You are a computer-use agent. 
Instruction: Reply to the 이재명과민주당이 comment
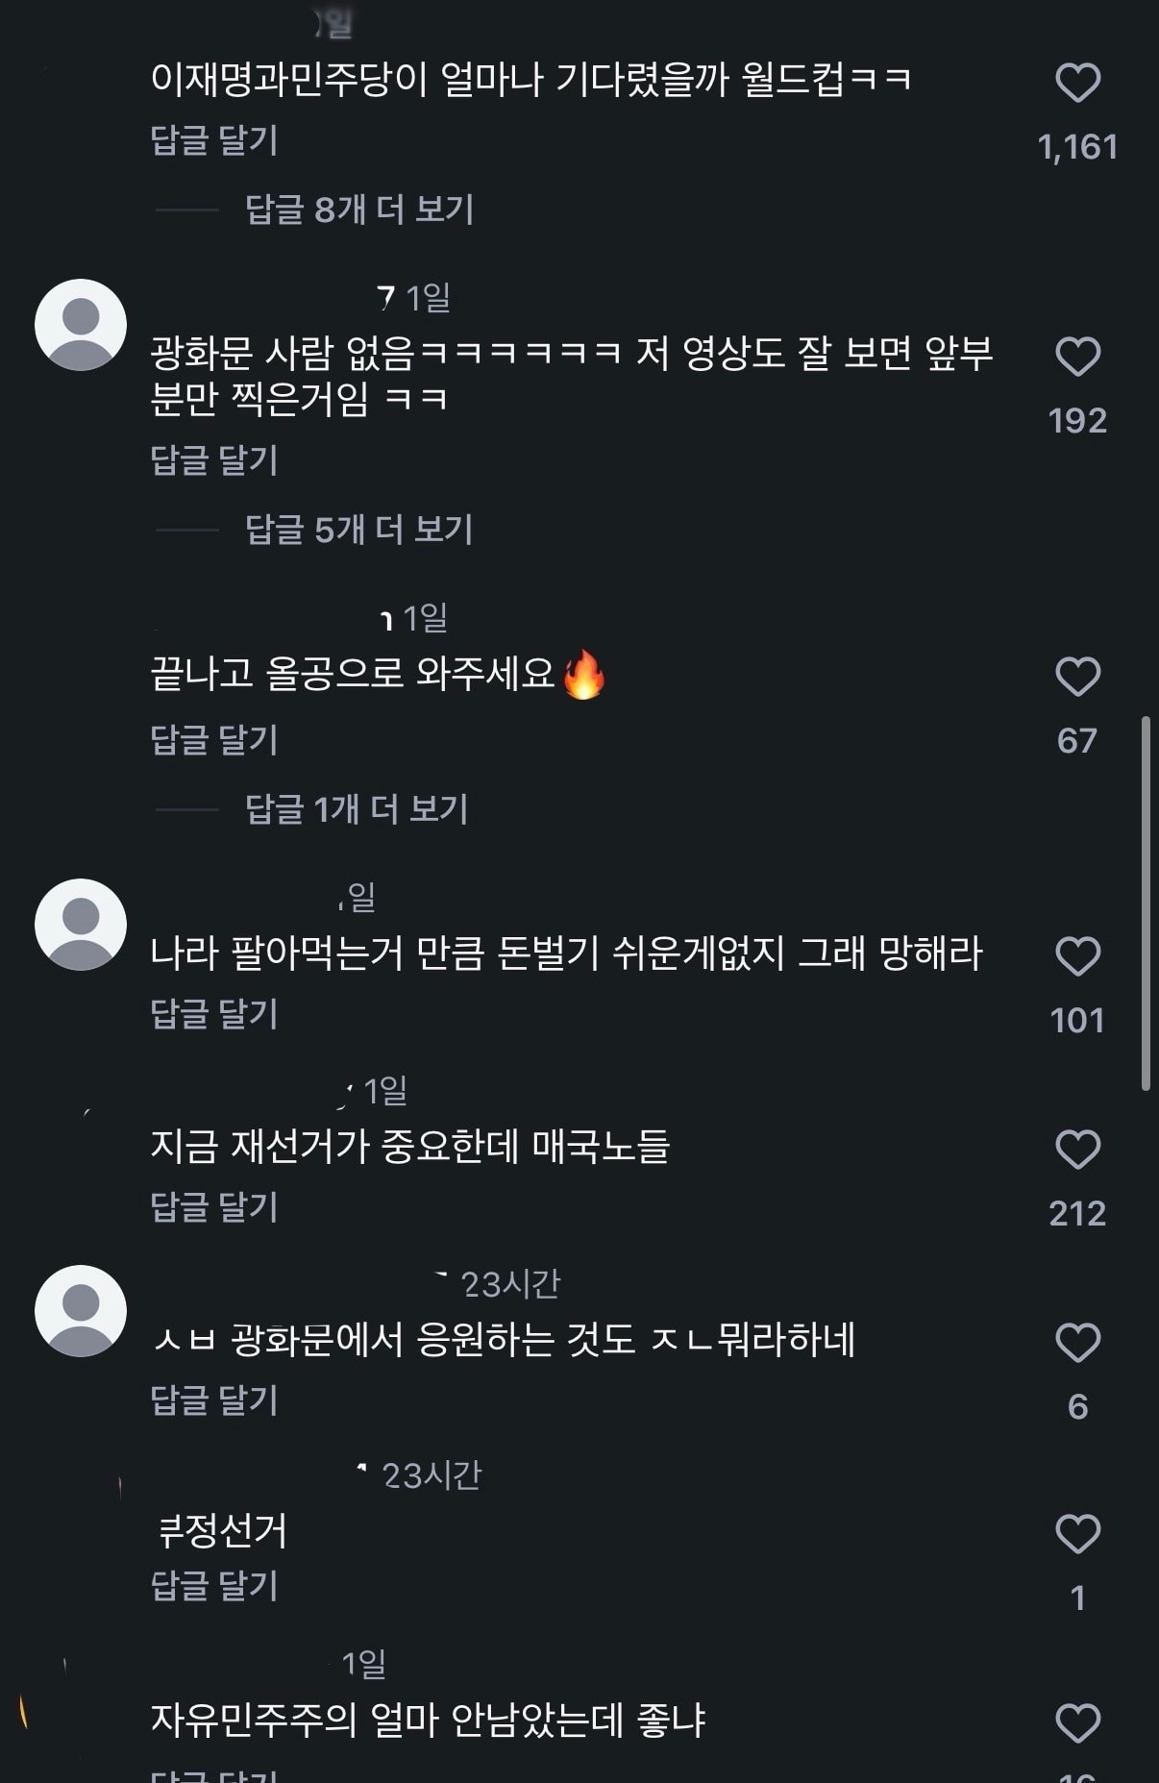click(214, 140)
